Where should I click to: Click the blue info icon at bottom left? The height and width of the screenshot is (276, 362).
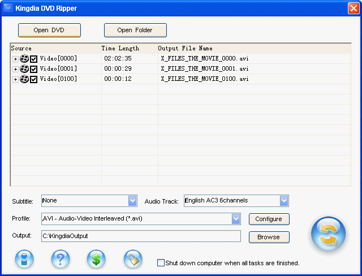tap(24, 260)
